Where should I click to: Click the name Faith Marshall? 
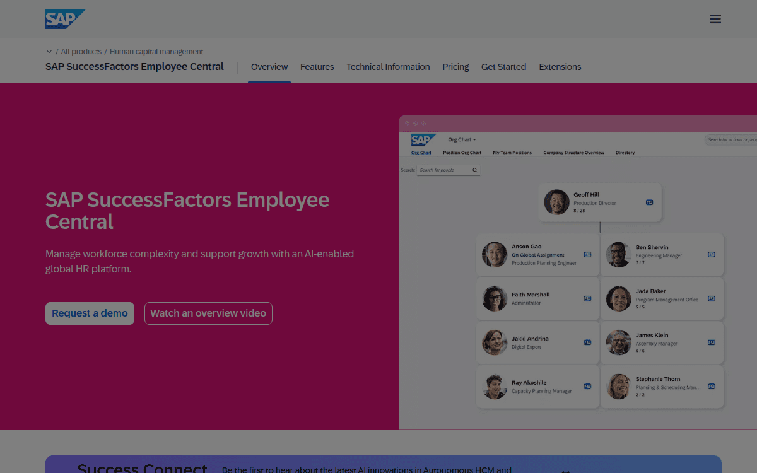531,295
